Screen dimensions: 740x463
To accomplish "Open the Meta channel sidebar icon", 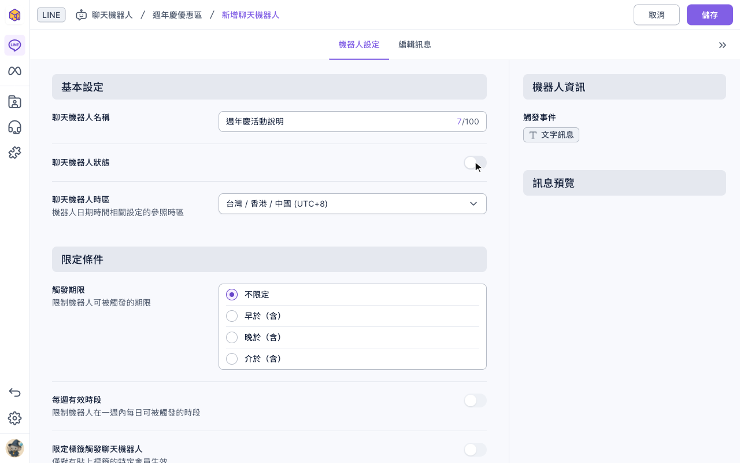I will [14, 71].
